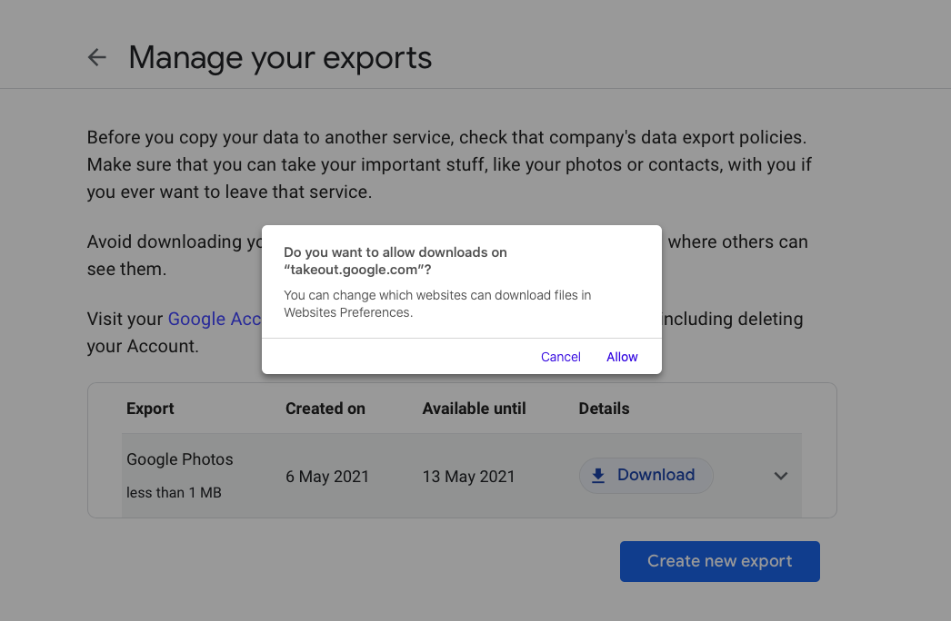Screen dimensions: 951x621
Task: Click the Websites Preferences message in the dialog
Action: [437, 304]
